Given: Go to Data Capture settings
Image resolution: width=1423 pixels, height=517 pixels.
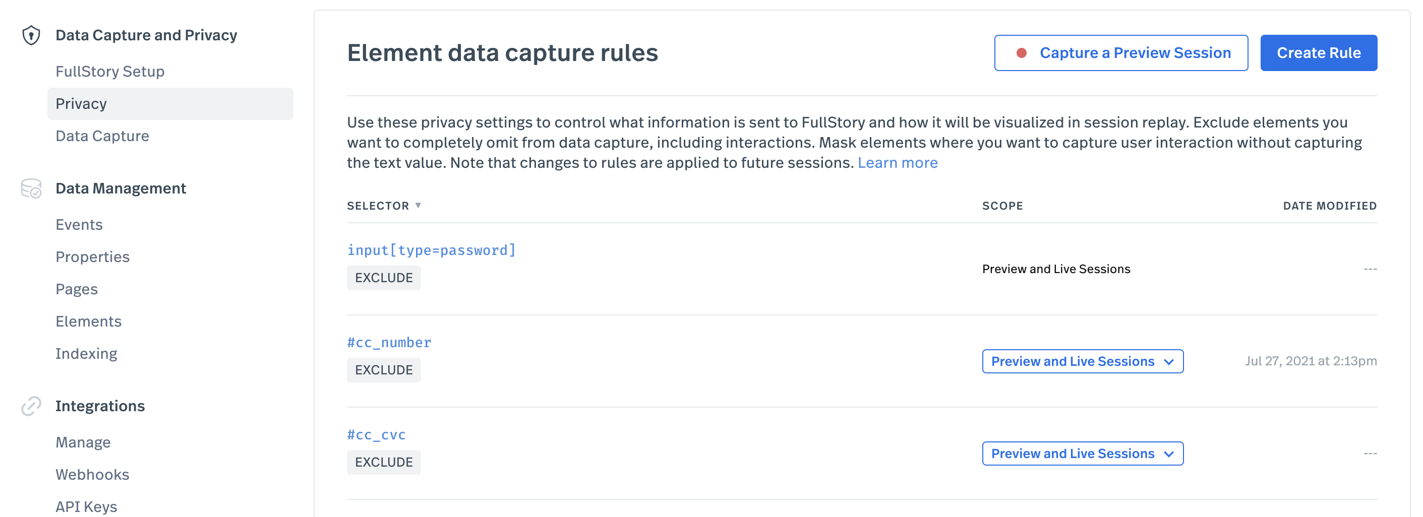Looking at the screenshot, I should 102,136.
